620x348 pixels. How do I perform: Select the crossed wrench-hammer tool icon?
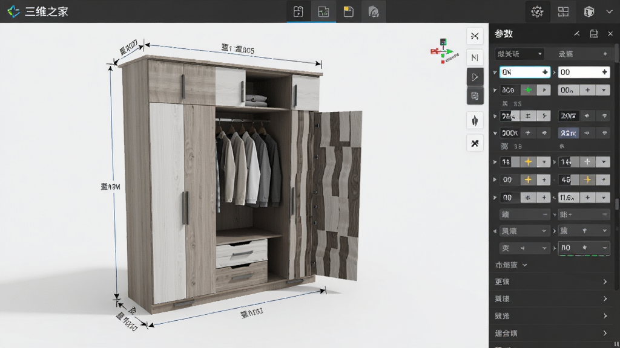click(475, 143)
